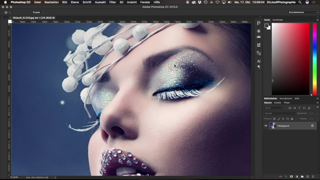Hide the Hintergrund layer with eye icon

[266, 126]
